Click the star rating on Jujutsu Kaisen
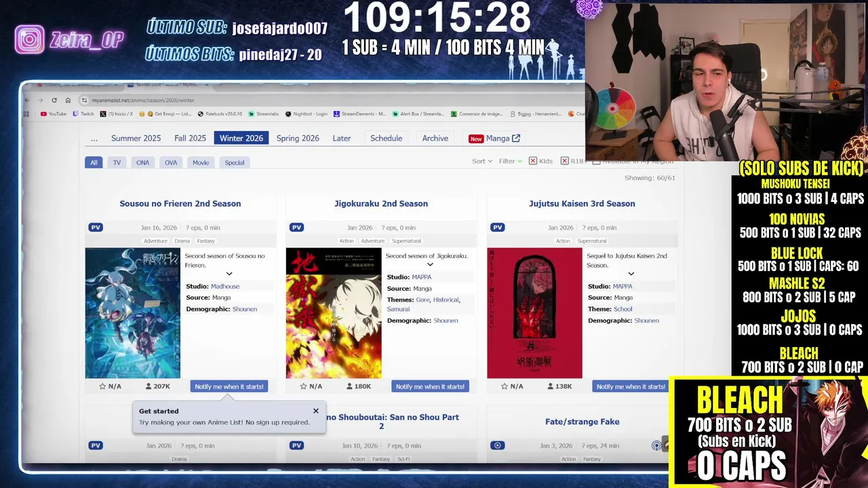The width and height of the screenshot is (868, 488). click(x=512, y=386)
